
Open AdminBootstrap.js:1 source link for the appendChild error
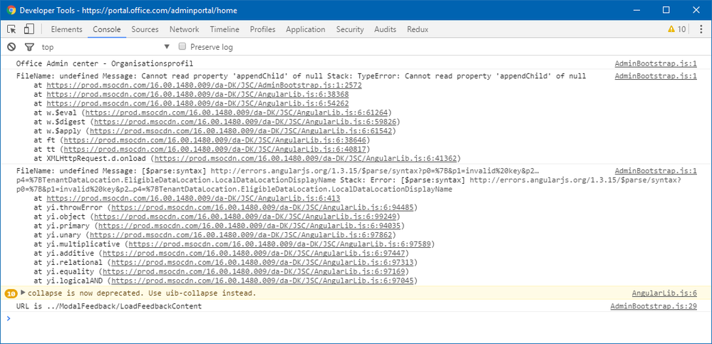656,76
